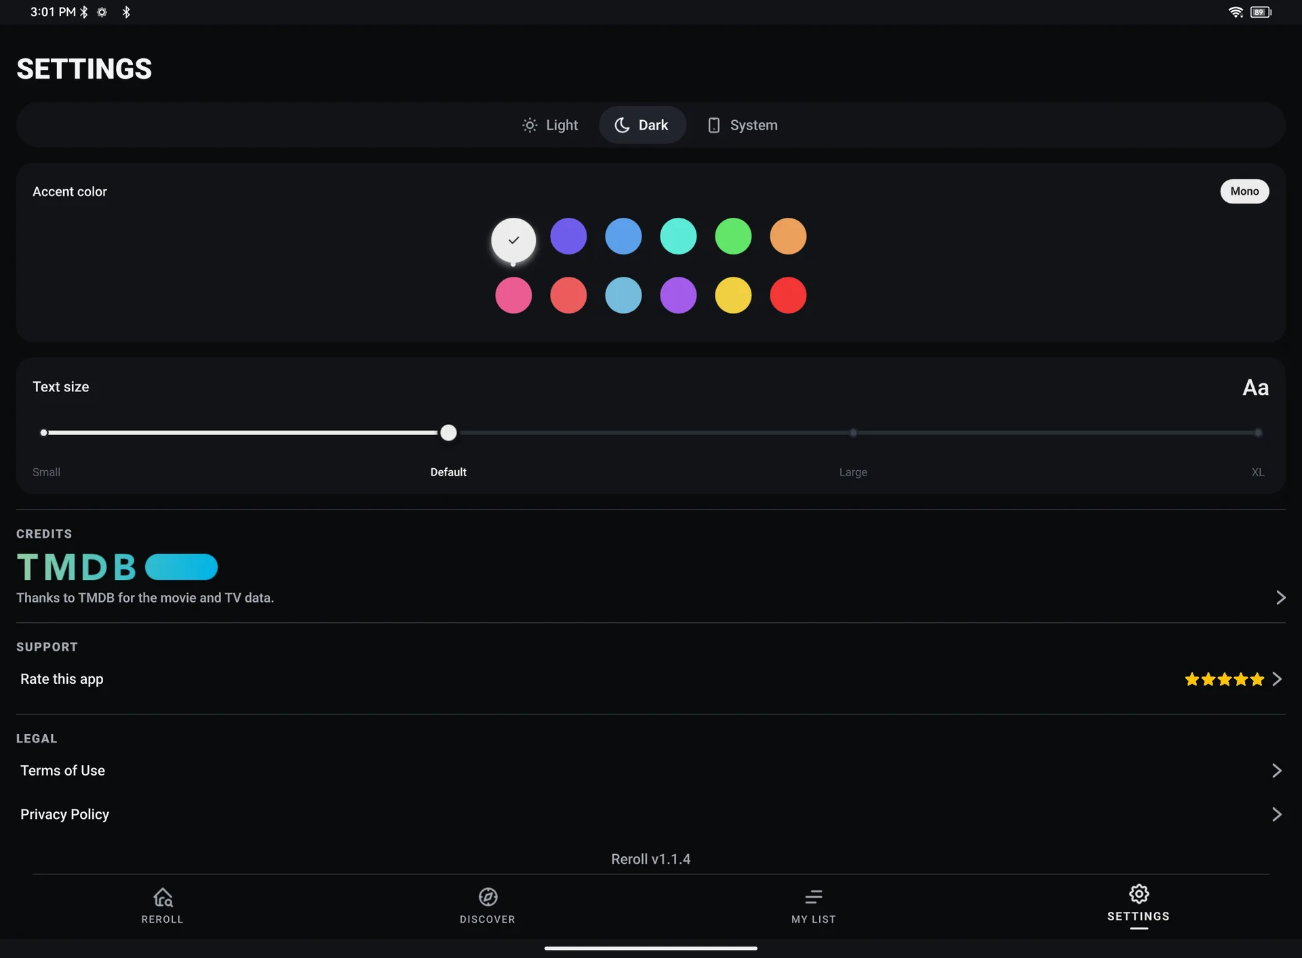The height and width of the screenshot is (958, 1302).
Task: Select the pink accent color
Action: pyautogui.click(x=513, y=295)
